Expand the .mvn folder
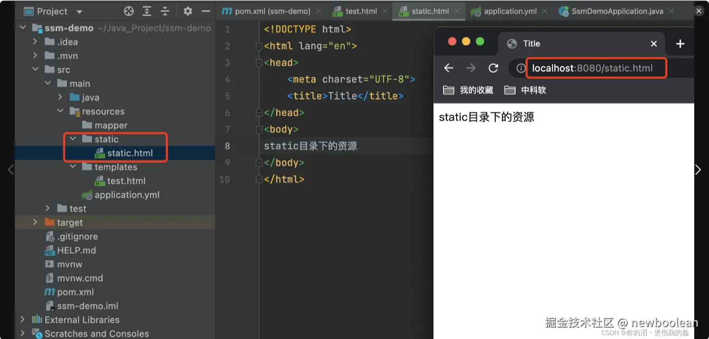Screen dimensions: 709x339 point(36,56)
